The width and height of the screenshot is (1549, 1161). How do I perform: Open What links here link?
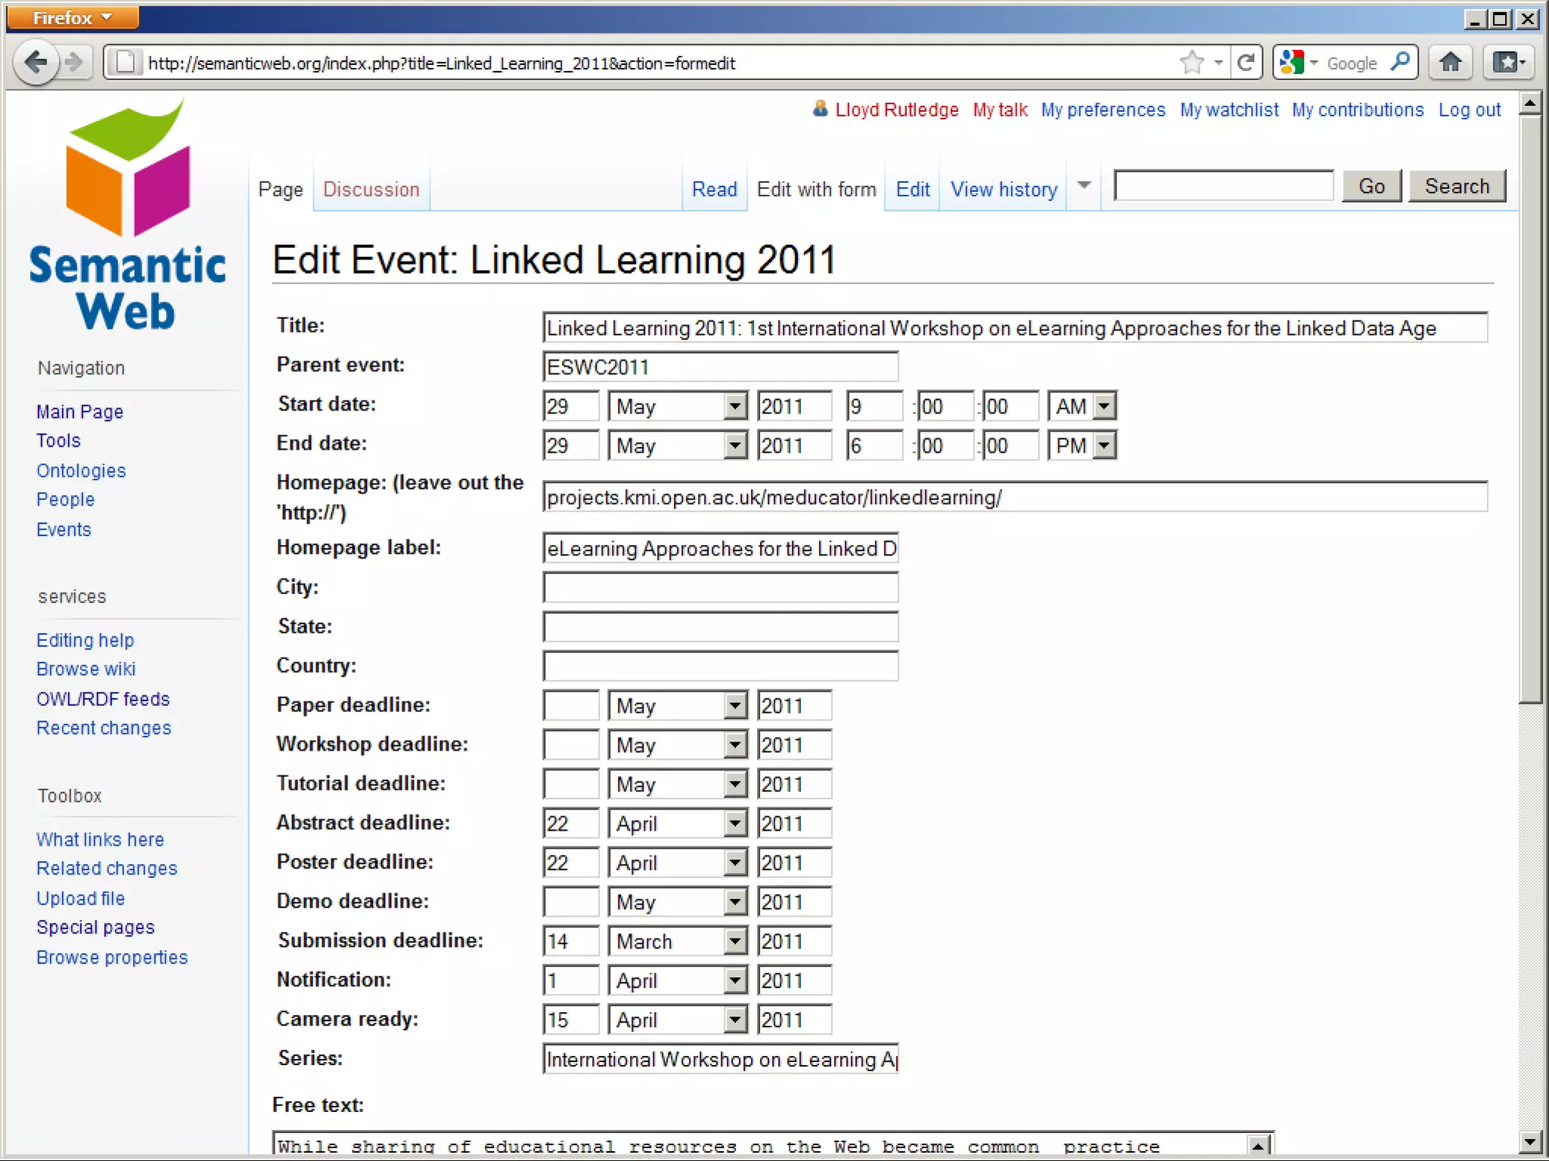click(x=100, y=839)
